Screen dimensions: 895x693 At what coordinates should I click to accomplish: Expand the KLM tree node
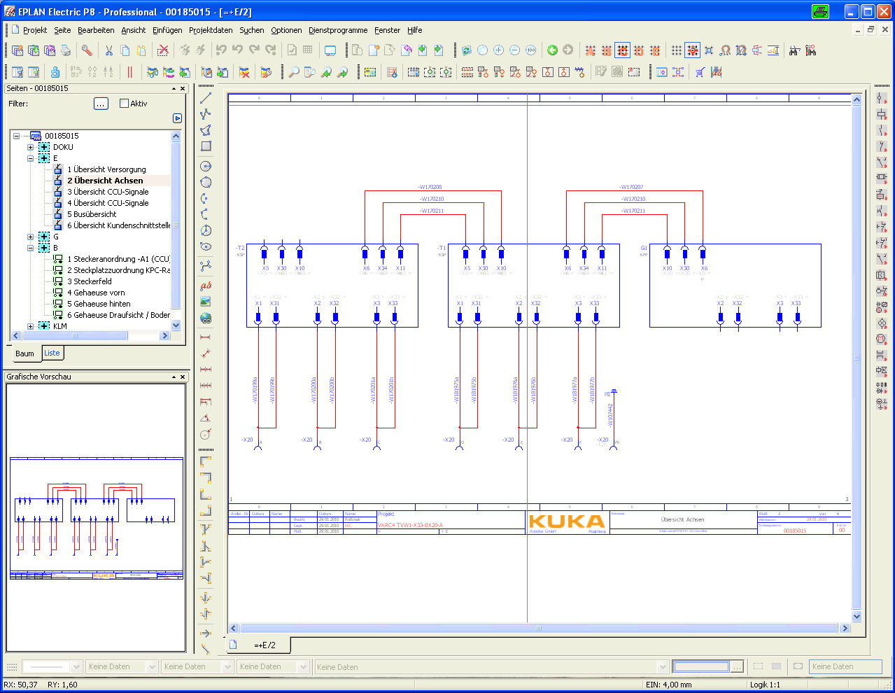coord(30,326)
